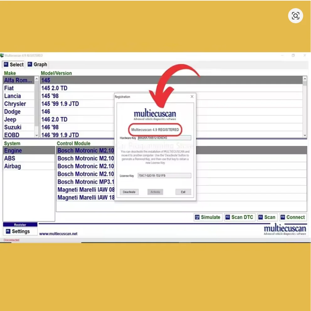Viewport: 311px width, 311px height.
Task: Click the Scan button
Action: [x=267, y=217]
